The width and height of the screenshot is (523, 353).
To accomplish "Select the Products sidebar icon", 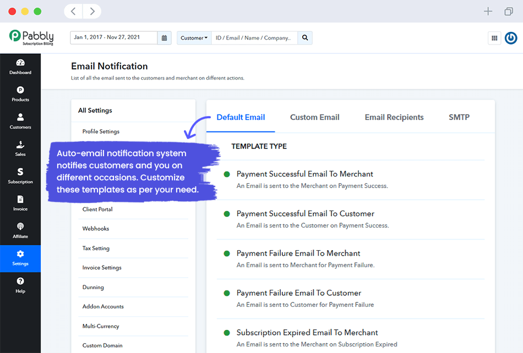I will pyautogui.click(x=20, y=95).
